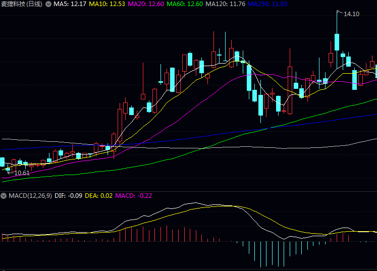Select the magenta MA20 legend label
Viewport: 377px width, 271px height.
pos(146,4)
